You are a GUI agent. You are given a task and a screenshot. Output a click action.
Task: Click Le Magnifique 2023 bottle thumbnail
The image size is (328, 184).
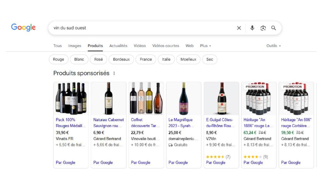pos(184,98)
